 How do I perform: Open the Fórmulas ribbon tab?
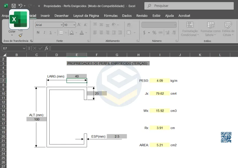pyautogui.click(x=110, y=16)
